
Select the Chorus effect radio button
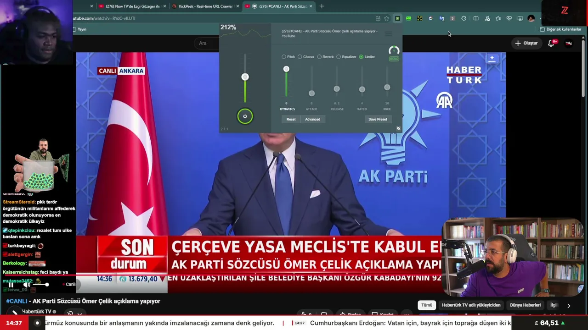tap(300, 57)
